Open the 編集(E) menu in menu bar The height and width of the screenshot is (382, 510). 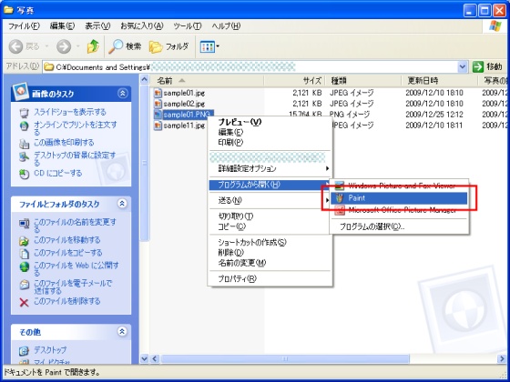pos(62,26)
